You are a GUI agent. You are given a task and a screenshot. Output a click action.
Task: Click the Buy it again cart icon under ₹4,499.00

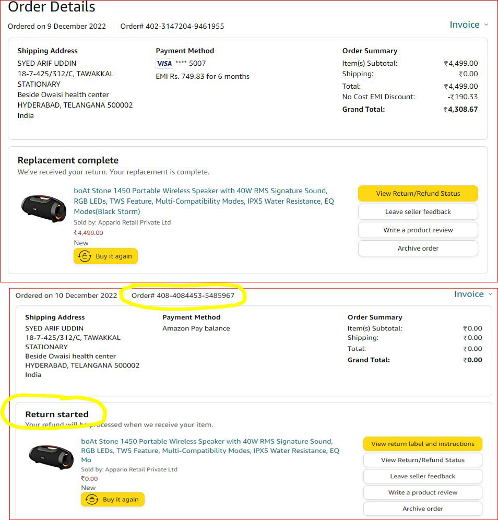coord(85,256)
